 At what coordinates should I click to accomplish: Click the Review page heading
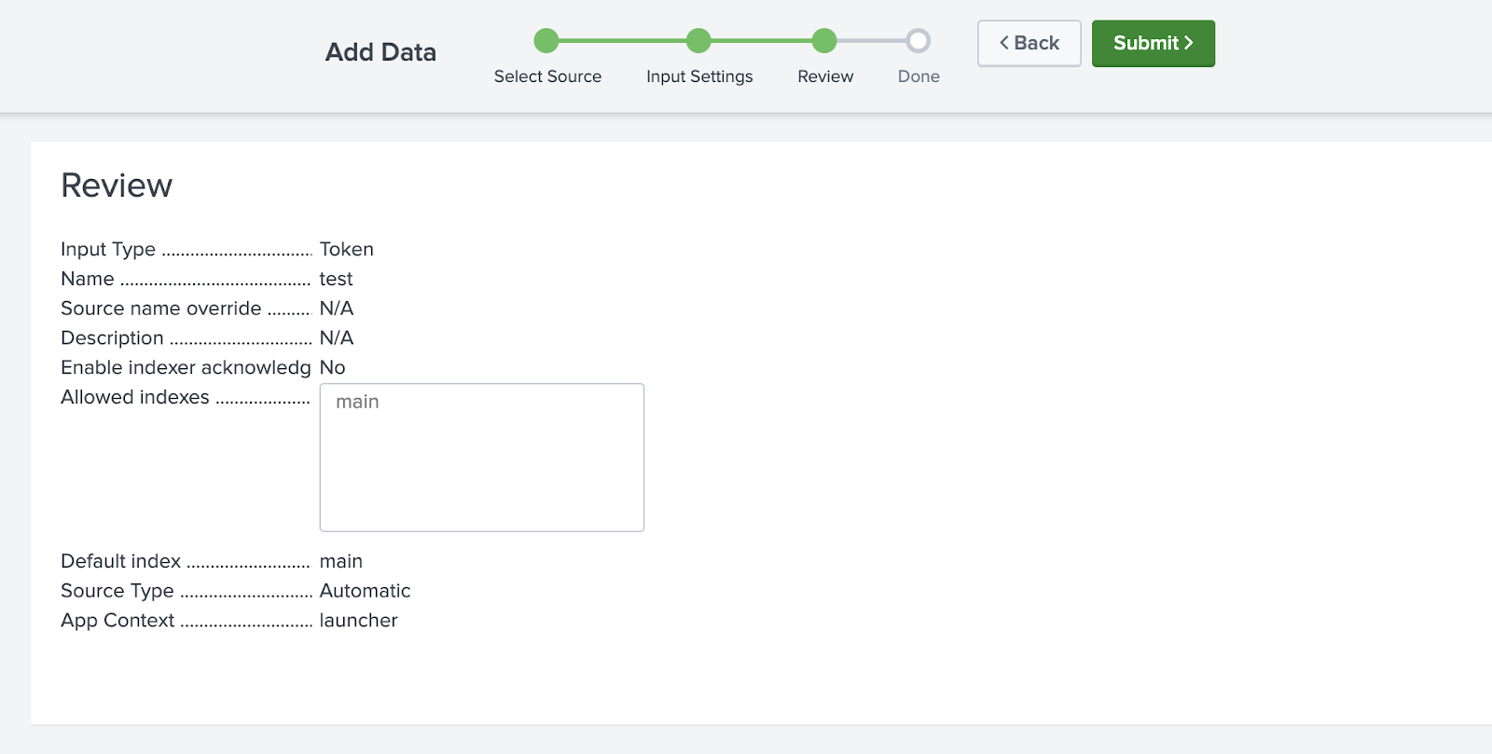pyautogui.click(x=117, y=185)
